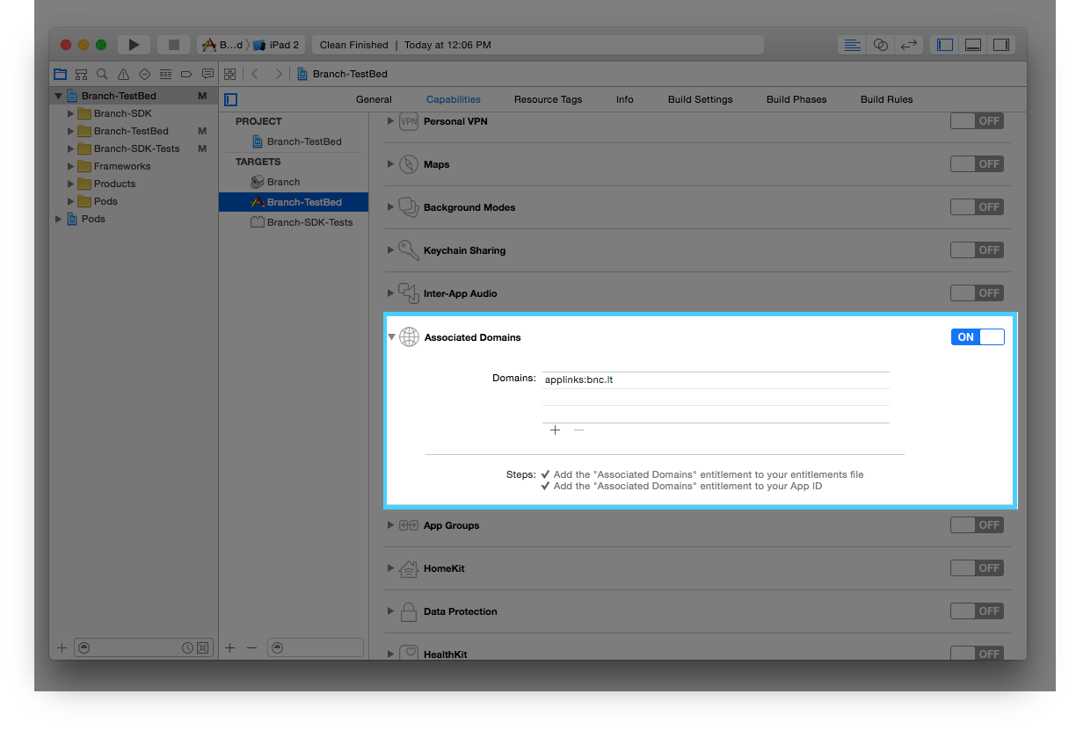Select the Capabilities tab
The width and height of the screenshot is (1076, 730).
(x=454, y=99)
